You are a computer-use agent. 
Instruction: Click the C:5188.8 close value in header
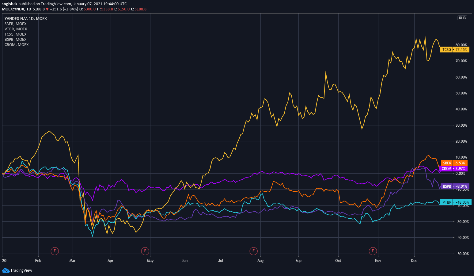pyautogui.click(x=138, y=9)
